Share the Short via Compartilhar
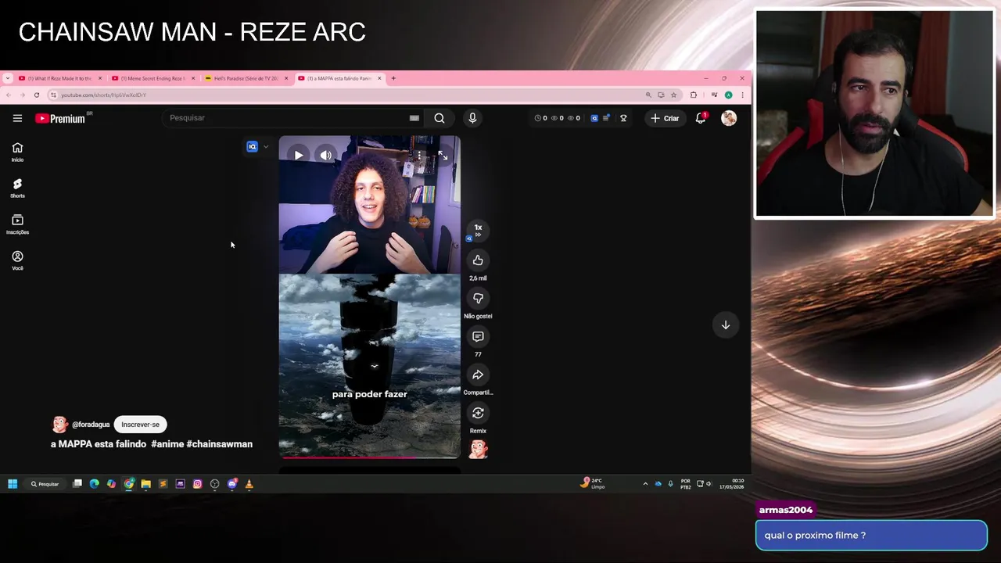1001x563 pixels. (x=478, y=375)
